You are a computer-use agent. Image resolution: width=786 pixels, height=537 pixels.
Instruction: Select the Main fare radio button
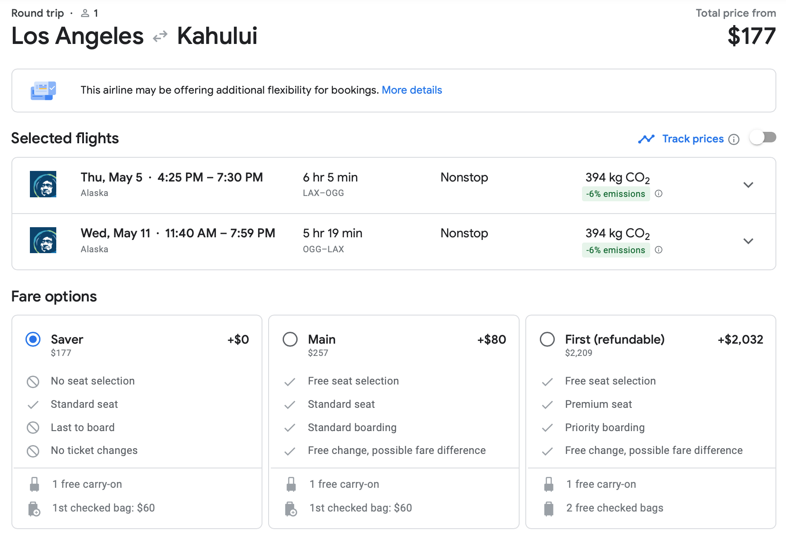(x=290, y=340)
